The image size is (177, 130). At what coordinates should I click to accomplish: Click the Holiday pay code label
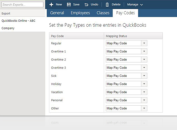(56, 84)
